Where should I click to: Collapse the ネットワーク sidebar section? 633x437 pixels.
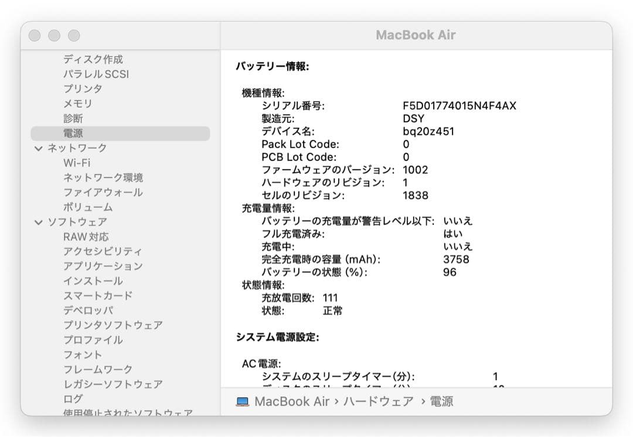pyautogui.click(x=38, y=148)
